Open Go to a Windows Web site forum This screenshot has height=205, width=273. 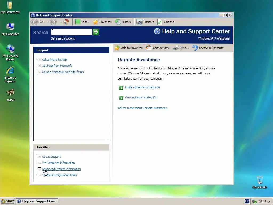point(63,72)
